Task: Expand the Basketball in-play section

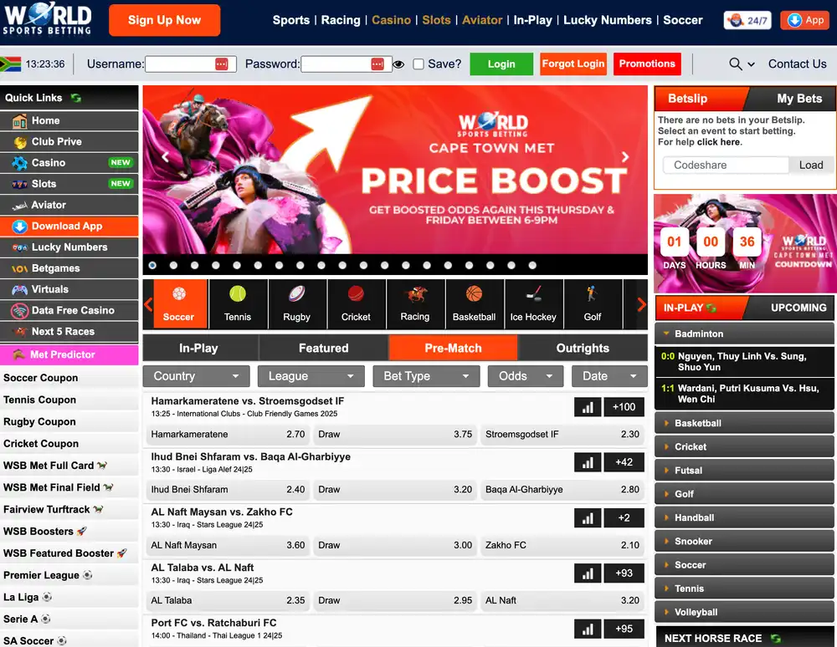Action: pyautogui.click(x=744, y=423)
